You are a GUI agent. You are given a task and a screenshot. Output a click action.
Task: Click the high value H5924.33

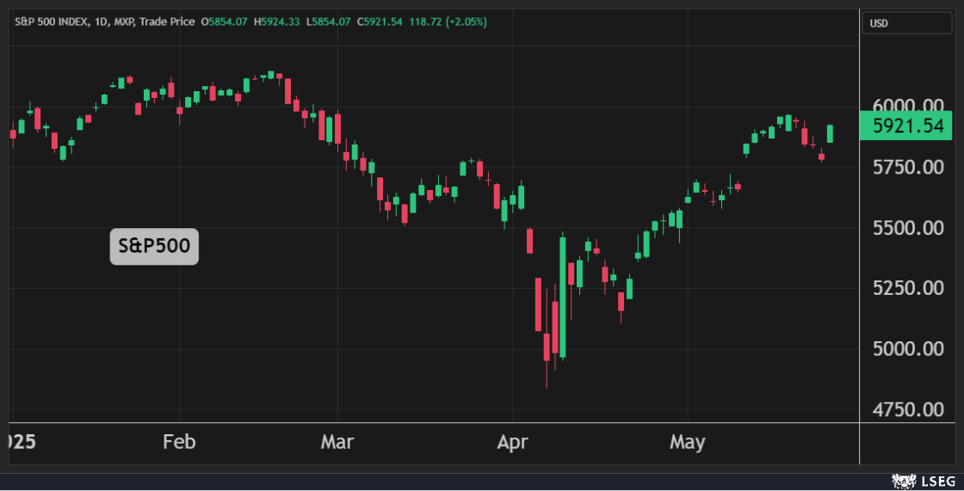276,21
